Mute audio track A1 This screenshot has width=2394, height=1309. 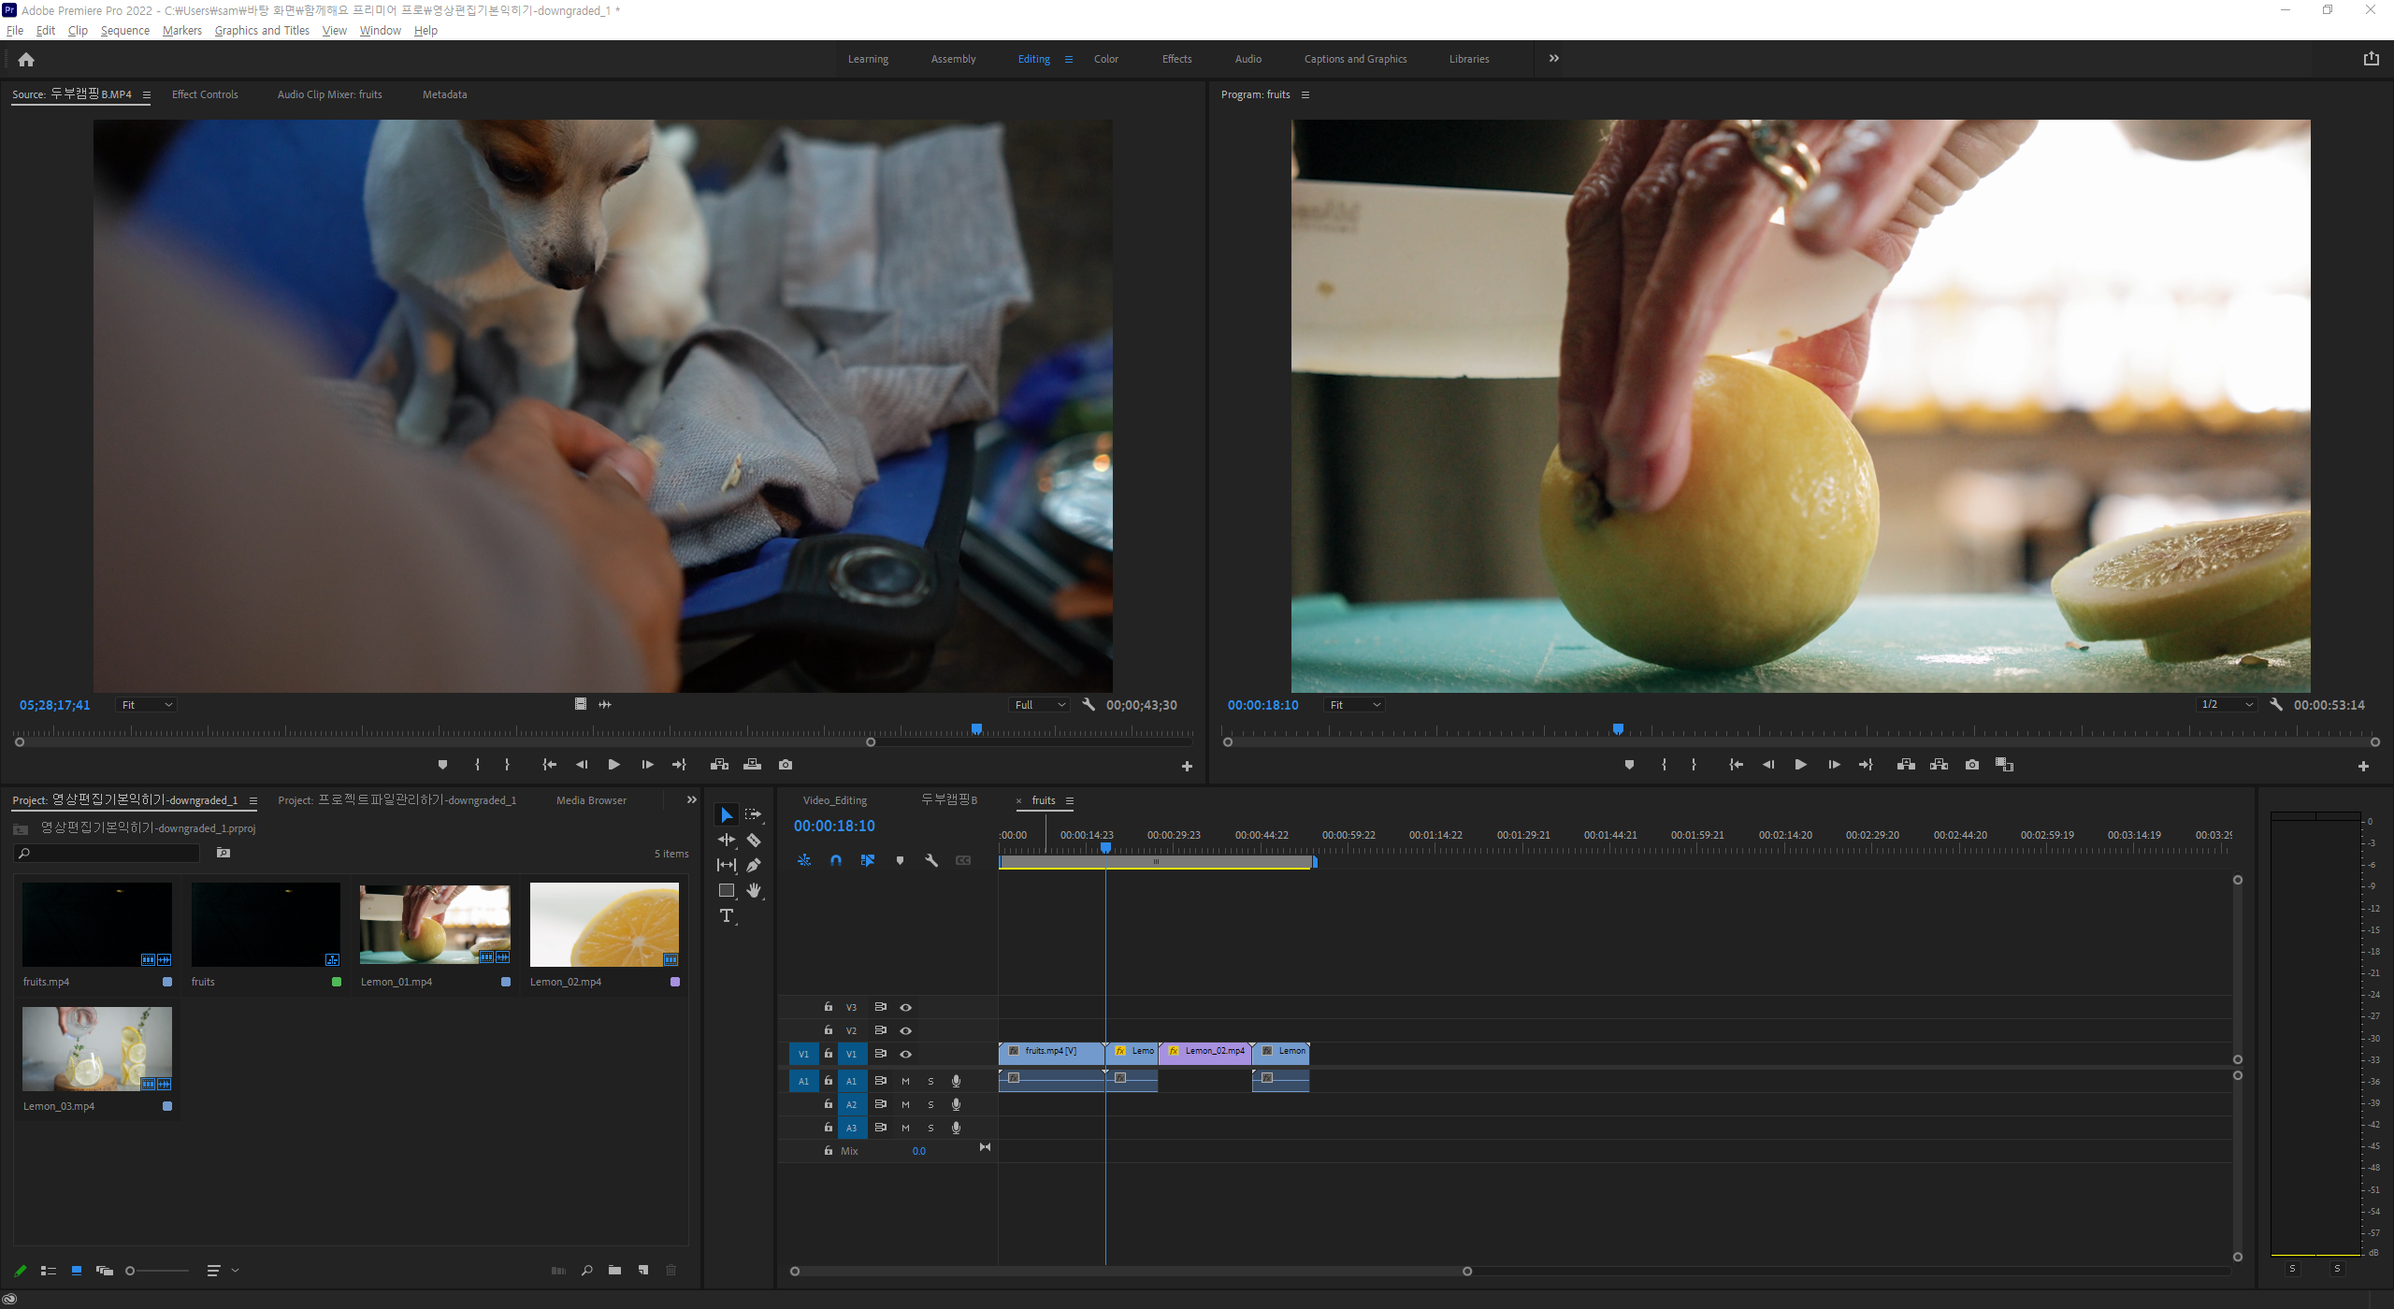pos(905,1081)
